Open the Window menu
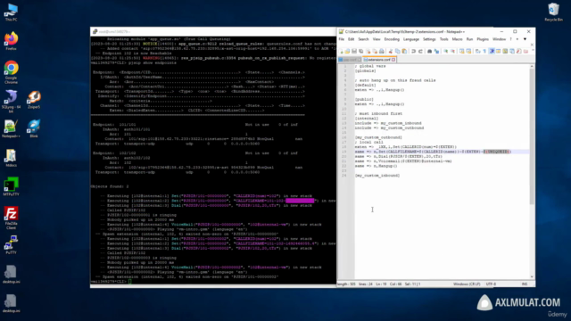 pyautogui.click(x=500, y=39)
